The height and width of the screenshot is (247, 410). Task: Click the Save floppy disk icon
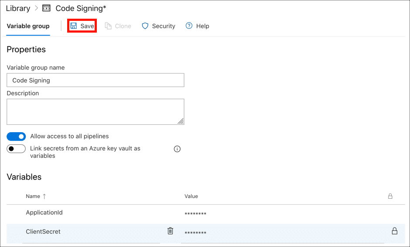(x=74, y=26)
